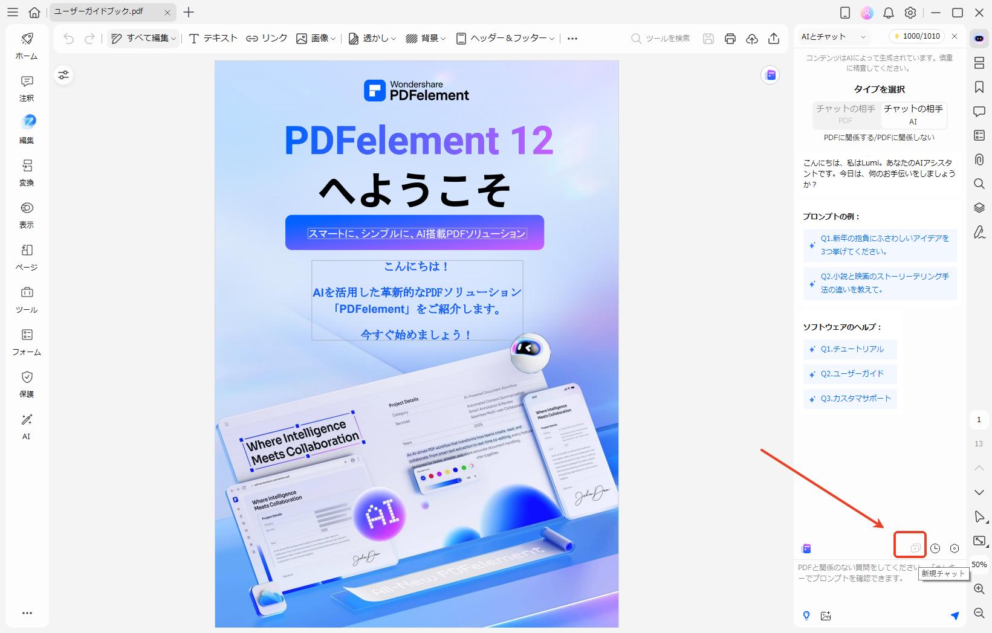Switch chat partner to AI mode

pyautogui.click(x=914, y=115)
